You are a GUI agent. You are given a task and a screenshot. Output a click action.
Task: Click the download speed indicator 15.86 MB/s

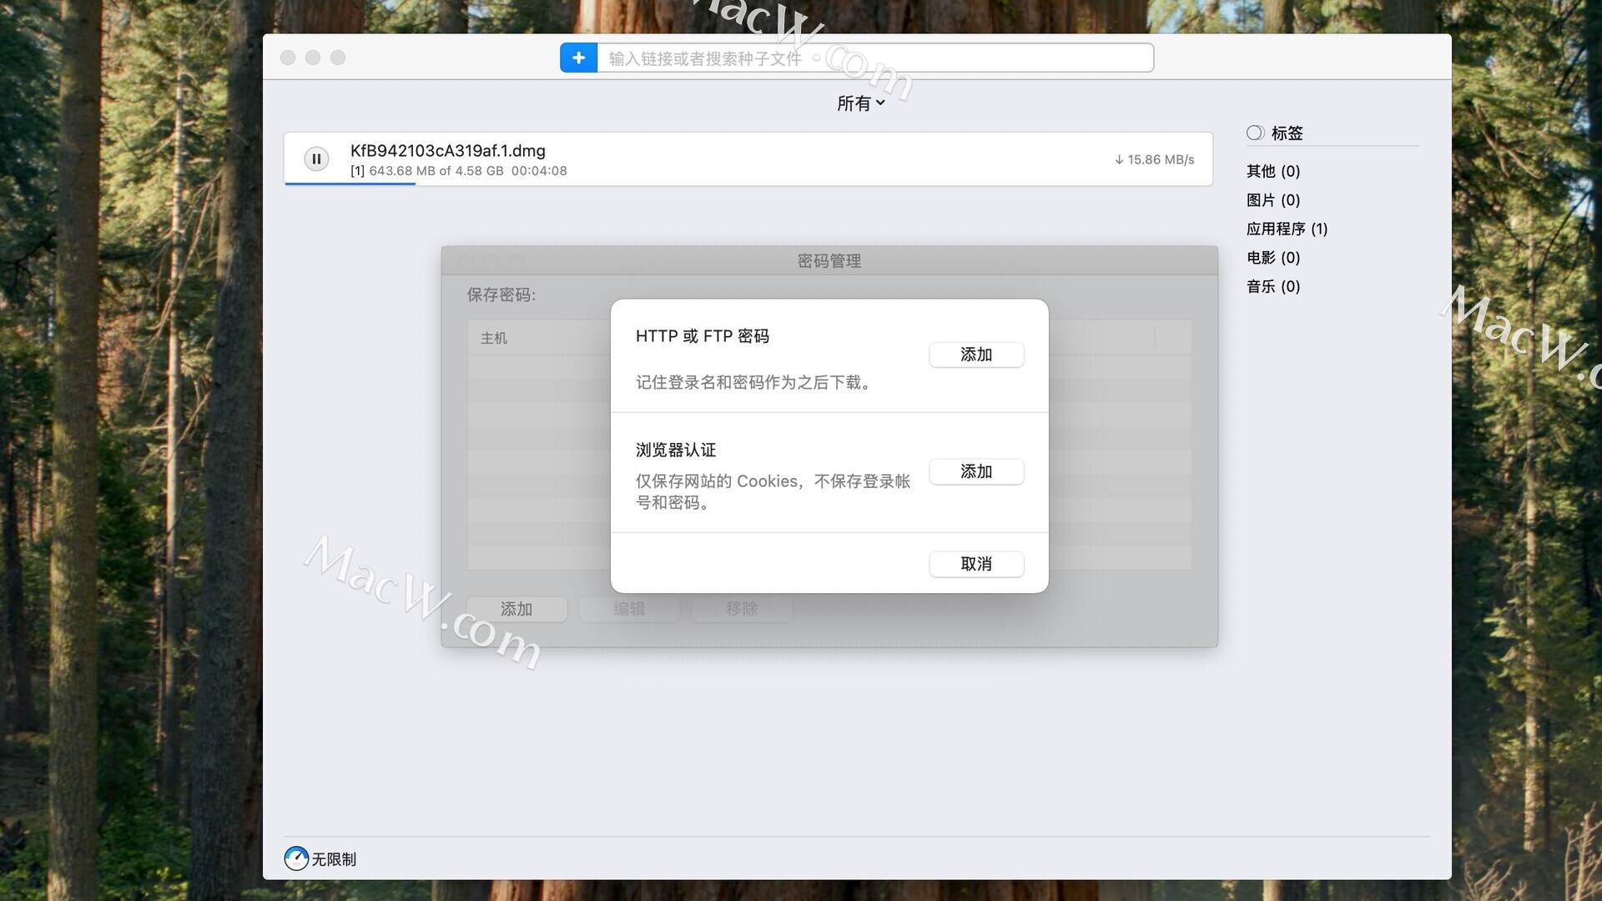(x=1155, y=159)
